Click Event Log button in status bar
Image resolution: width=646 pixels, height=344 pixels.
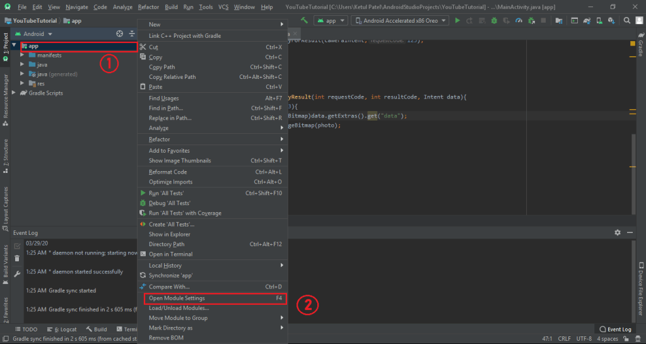[614, 329]
